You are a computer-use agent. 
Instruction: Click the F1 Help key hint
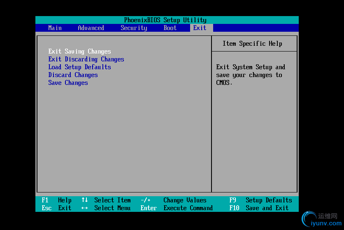(x=56, y=200)
